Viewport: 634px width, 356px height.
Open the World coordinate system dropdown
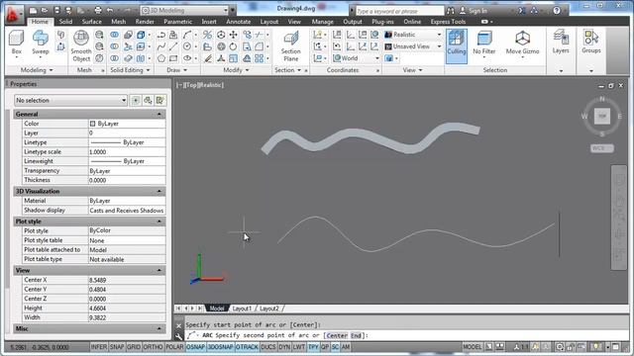(x=357, y=58)
